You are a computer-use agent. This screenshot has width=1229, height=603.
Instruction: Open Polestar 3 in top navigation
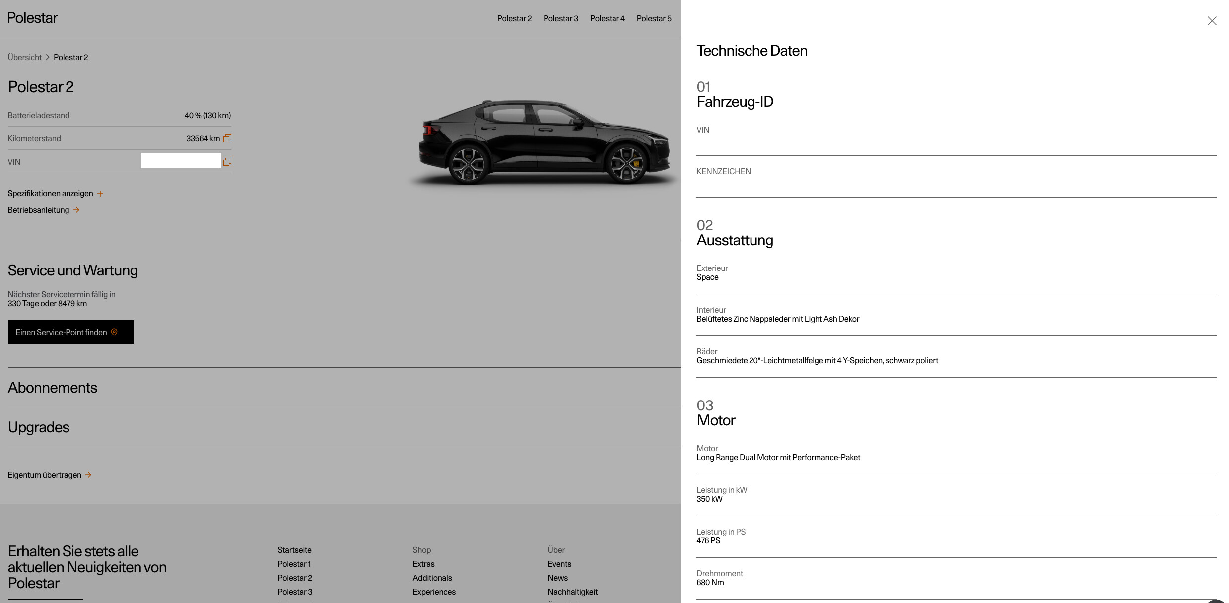560,18
